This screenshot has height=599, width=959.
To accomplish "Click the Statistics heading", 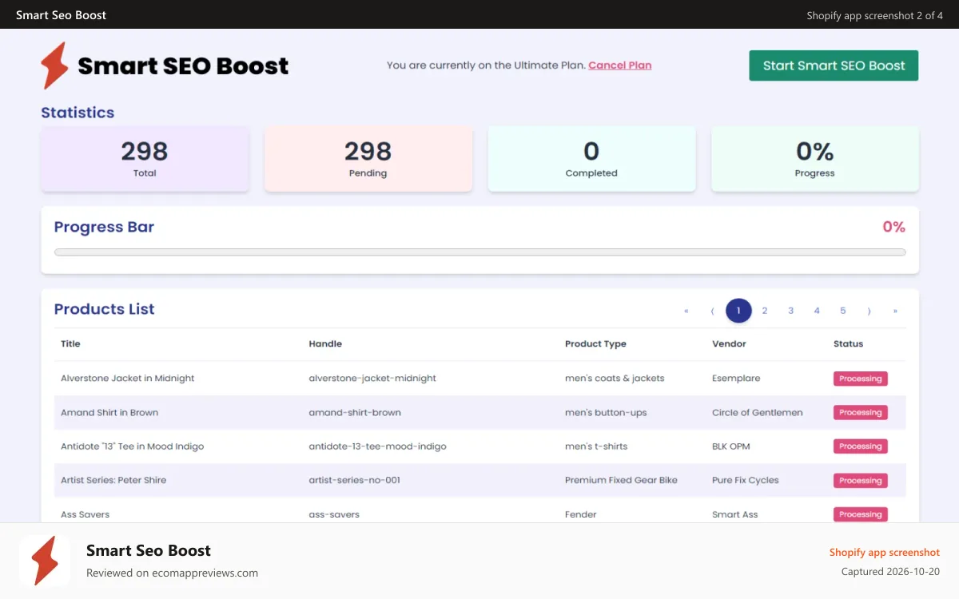I will tap(78, 113).
